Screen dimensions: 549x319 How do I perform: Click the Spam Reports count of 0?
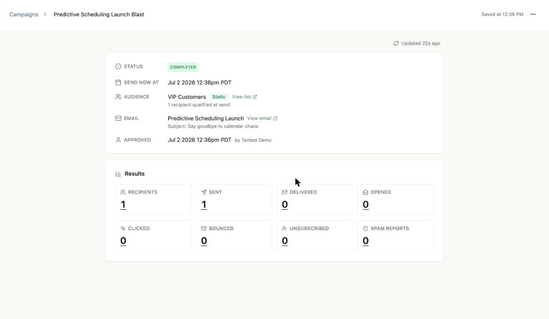coord(366,241)
